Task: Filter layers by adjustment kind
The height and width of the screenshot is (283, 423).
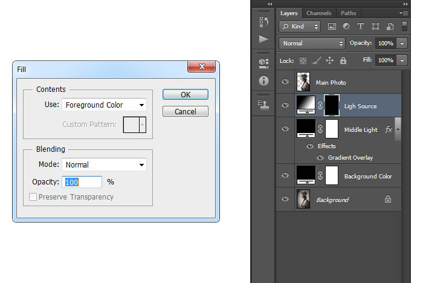Action: coord(346,26)
